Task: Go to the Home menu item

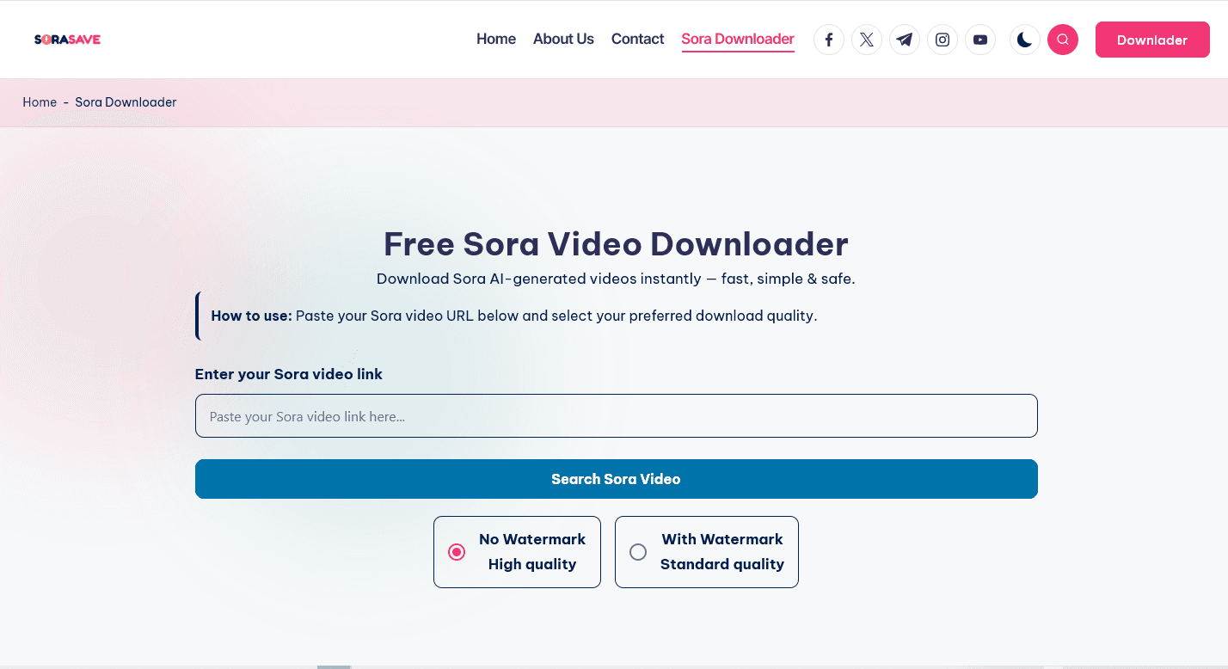Action: tap(495, 39)
